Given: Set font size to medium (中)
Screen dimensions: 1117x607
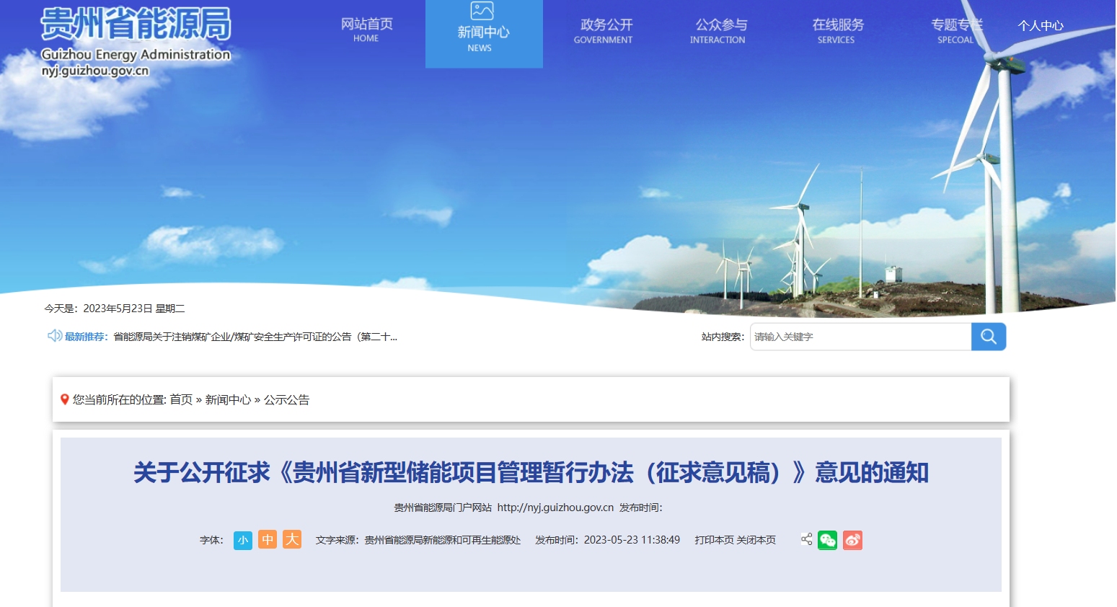Looking at the screenshot, I should (268, 539).
